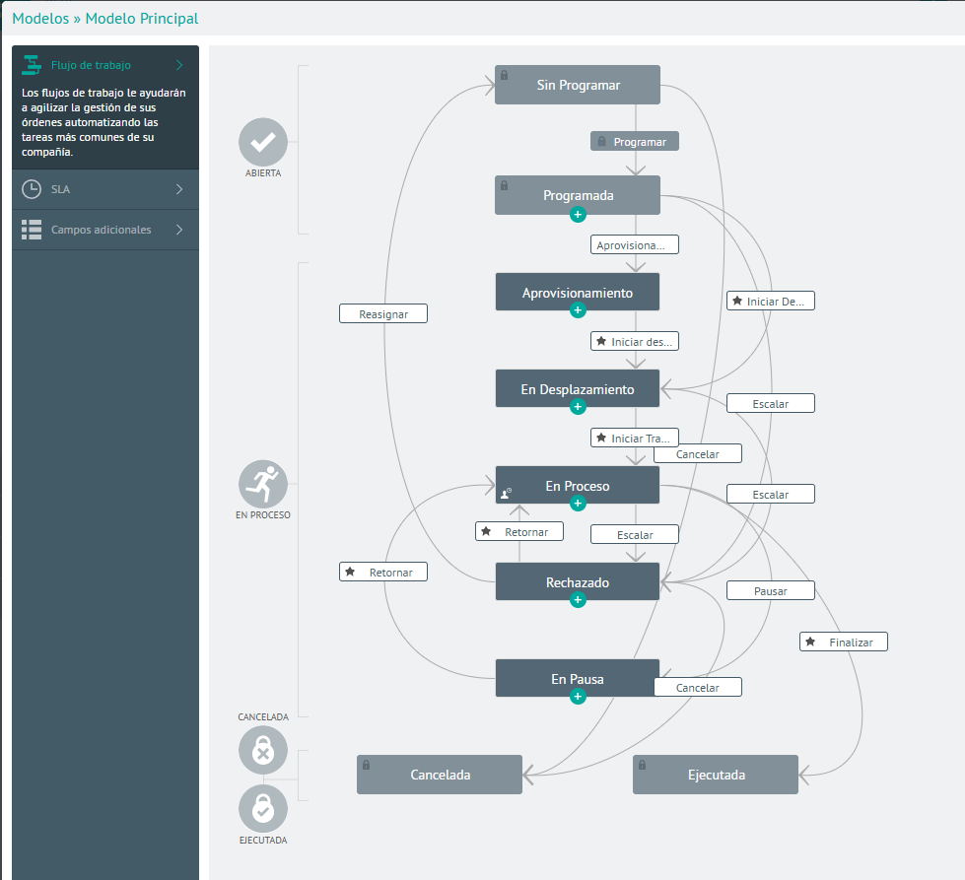Click the Flujo de trabajo workflow icon
Screen dimensions: 965x880
(32, 65)
